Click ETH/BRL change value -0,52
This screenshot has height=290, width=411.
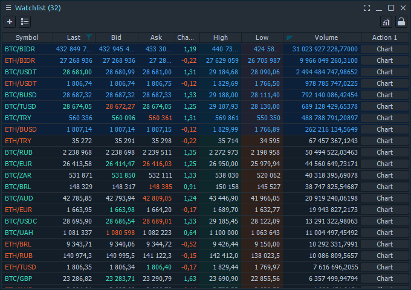pyautogui.click(x=189, y=244)
